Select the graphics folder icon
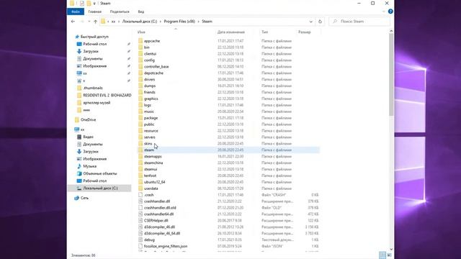 tap(140, 99)
